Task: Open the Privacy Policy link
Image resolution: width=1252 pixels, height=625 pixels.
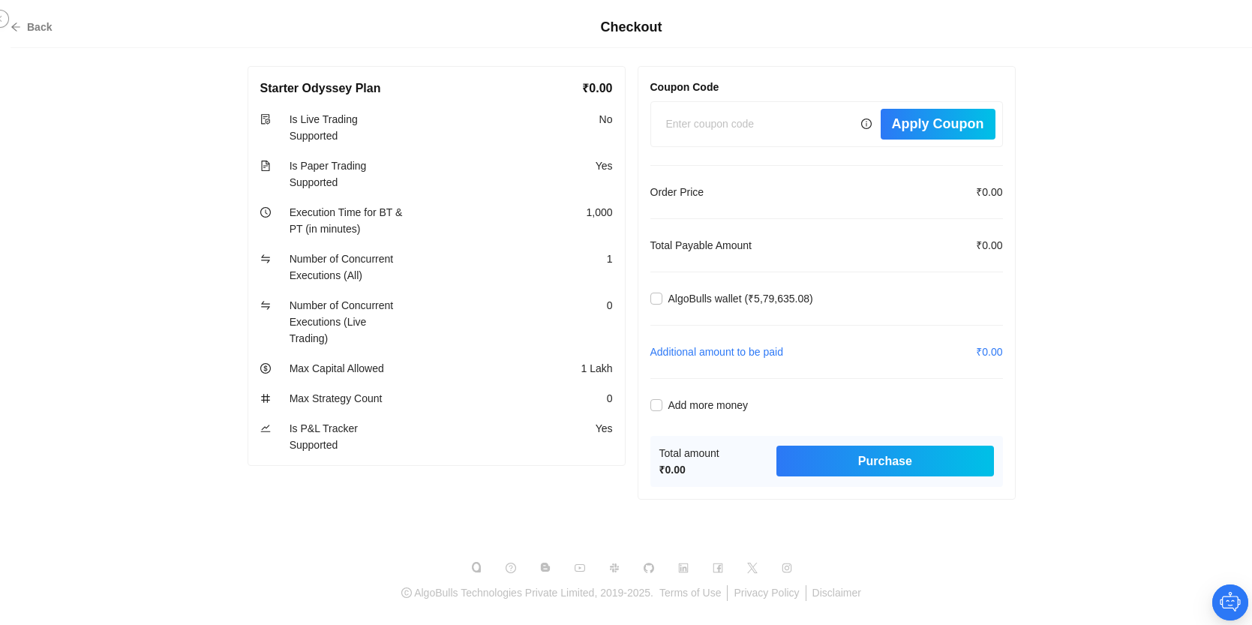Action: pyautogui.click(x=767, y=593)
